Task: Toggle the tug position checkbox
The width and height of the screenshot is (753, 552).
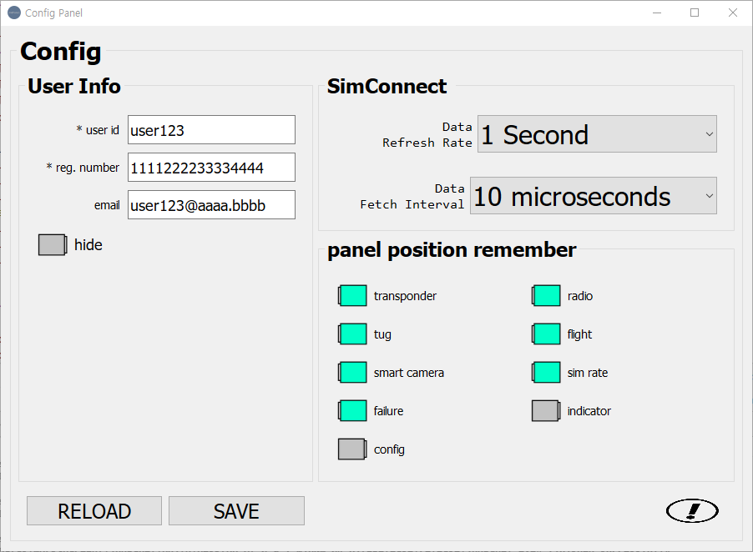Action: coord(352,334)
